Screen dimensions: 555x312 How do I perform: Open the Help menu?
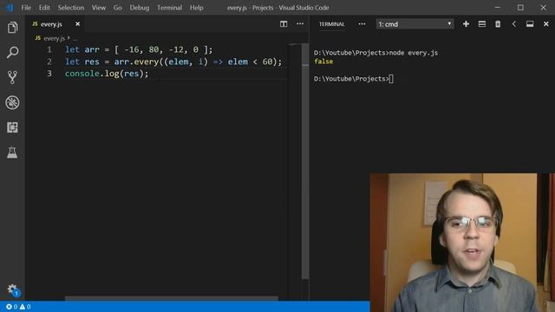(x=197, y=8)
